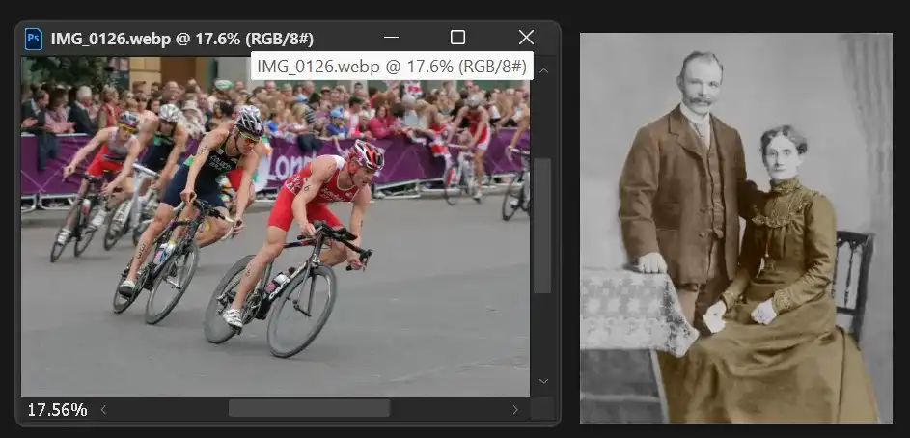The image size is (910, 438).
Task: Click the vertical scrollbar thumb
Action: tap(543, 227)
